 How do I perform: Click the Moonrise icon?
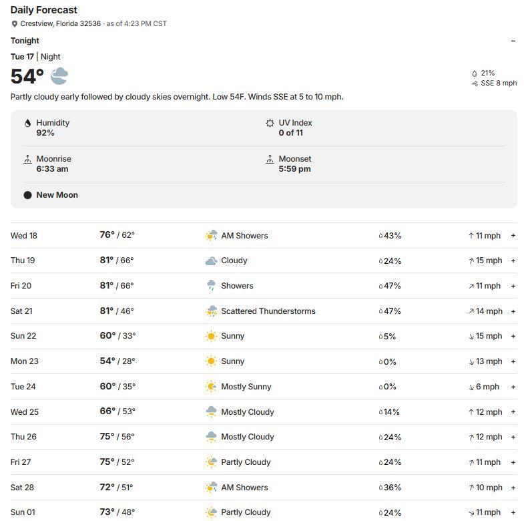(27, 160)
